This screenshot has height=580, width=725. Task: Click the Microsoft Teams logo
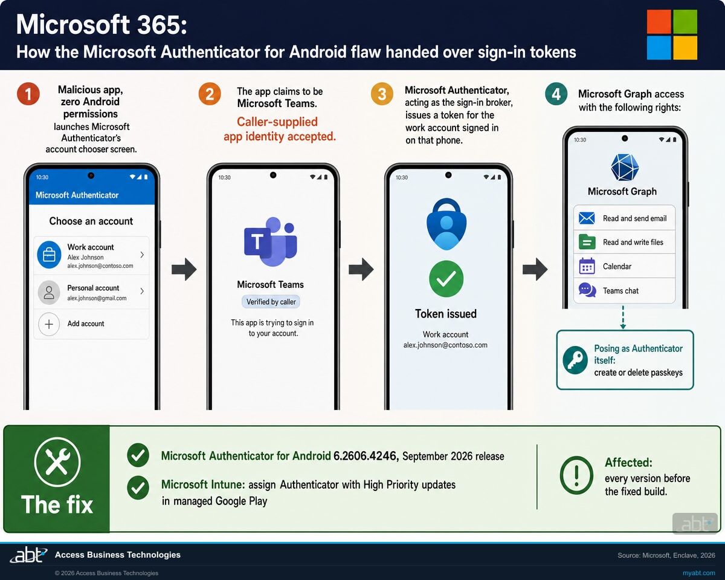(x=270, y=242)
